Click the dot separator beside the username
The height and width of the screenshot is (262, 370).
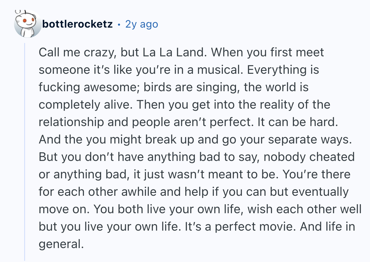coord(119,24)
